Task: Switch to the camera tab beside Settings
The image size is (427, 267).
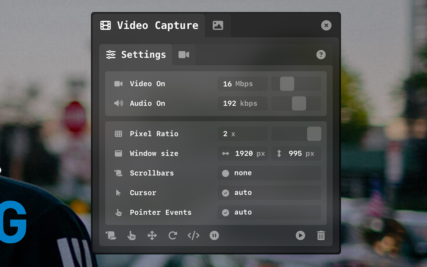Action: click(184, 55)
